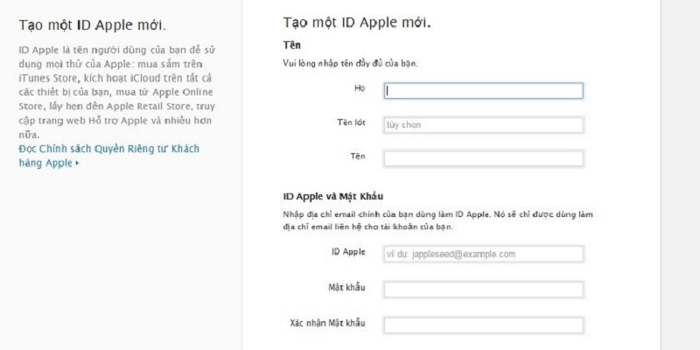Click the main 'Tạo một ID Apple mới.' heading

(357, 23)
